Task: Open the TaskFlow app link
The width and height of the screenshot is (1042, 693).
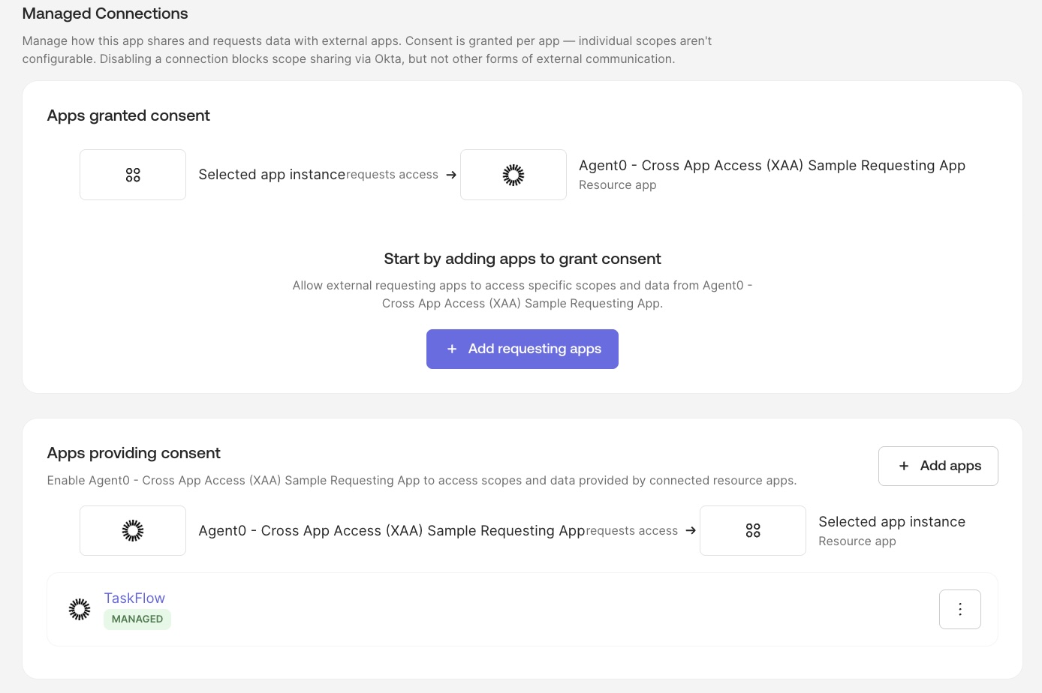Action: coord(134,598)
